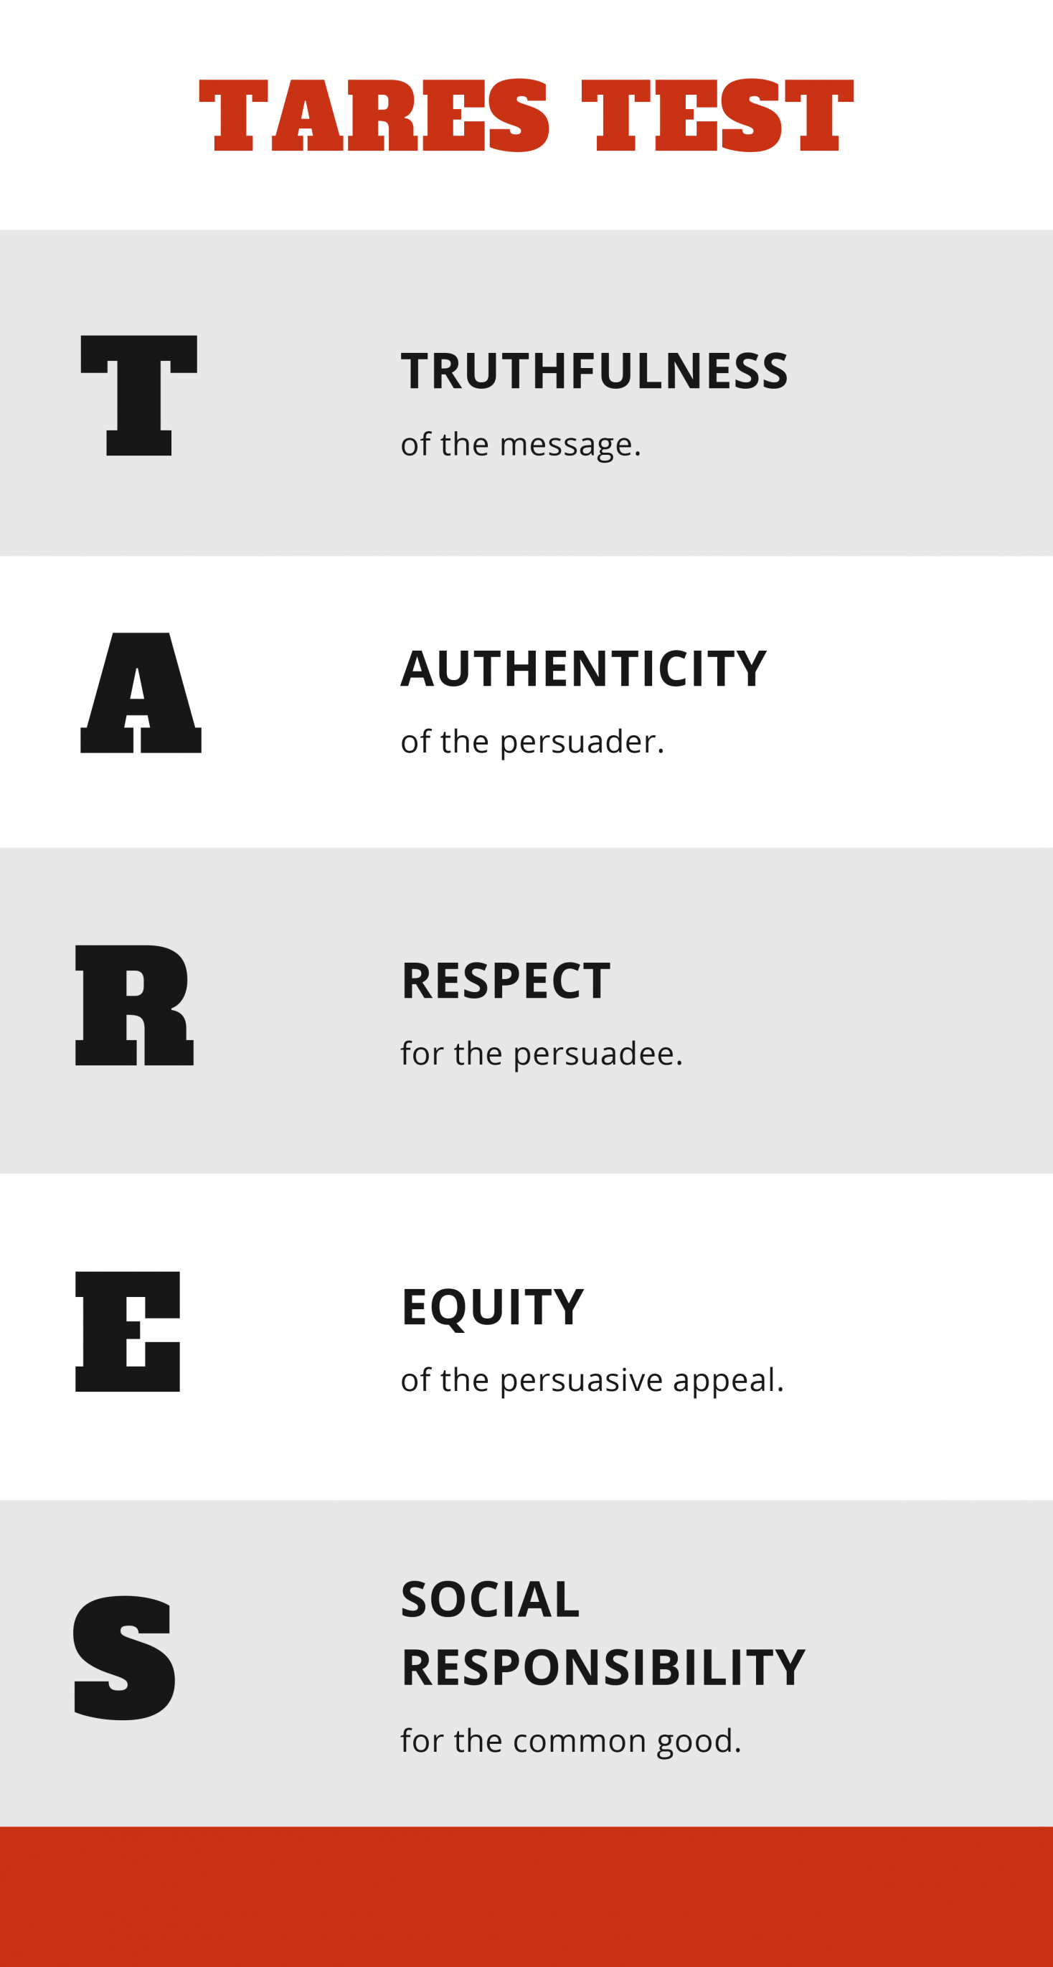Click the word RESPONSIBILITY in last section
Screen dimensions: 1053x1967
pos(603,1668)
